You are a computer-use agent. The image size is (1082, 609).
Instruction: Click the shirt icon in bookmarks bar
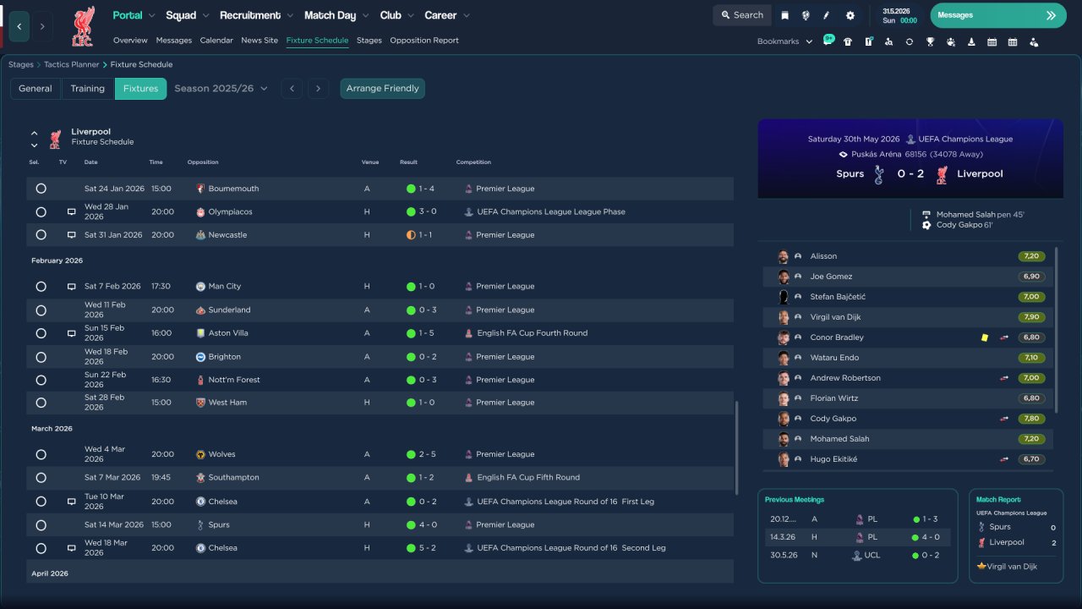click(x=848, y=41)
